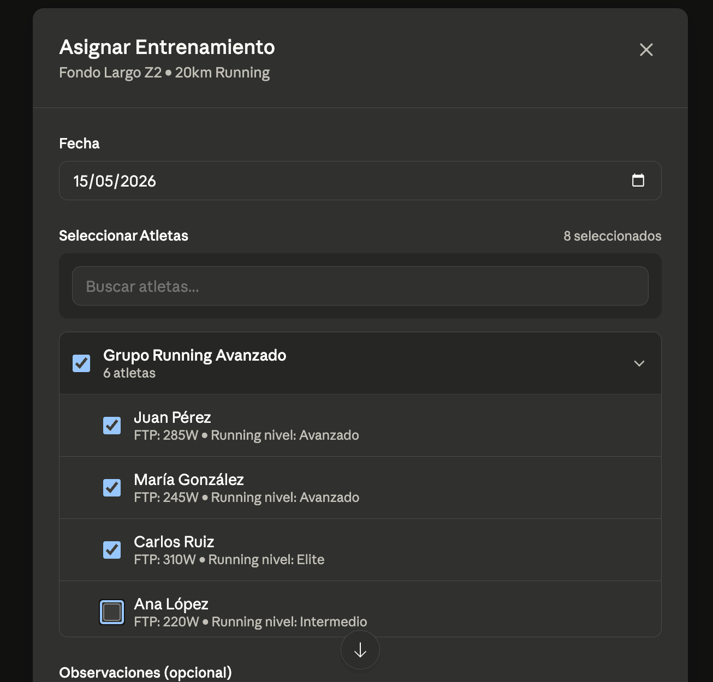
Task: Click the Fecha date field
Action: click(360, 181)
